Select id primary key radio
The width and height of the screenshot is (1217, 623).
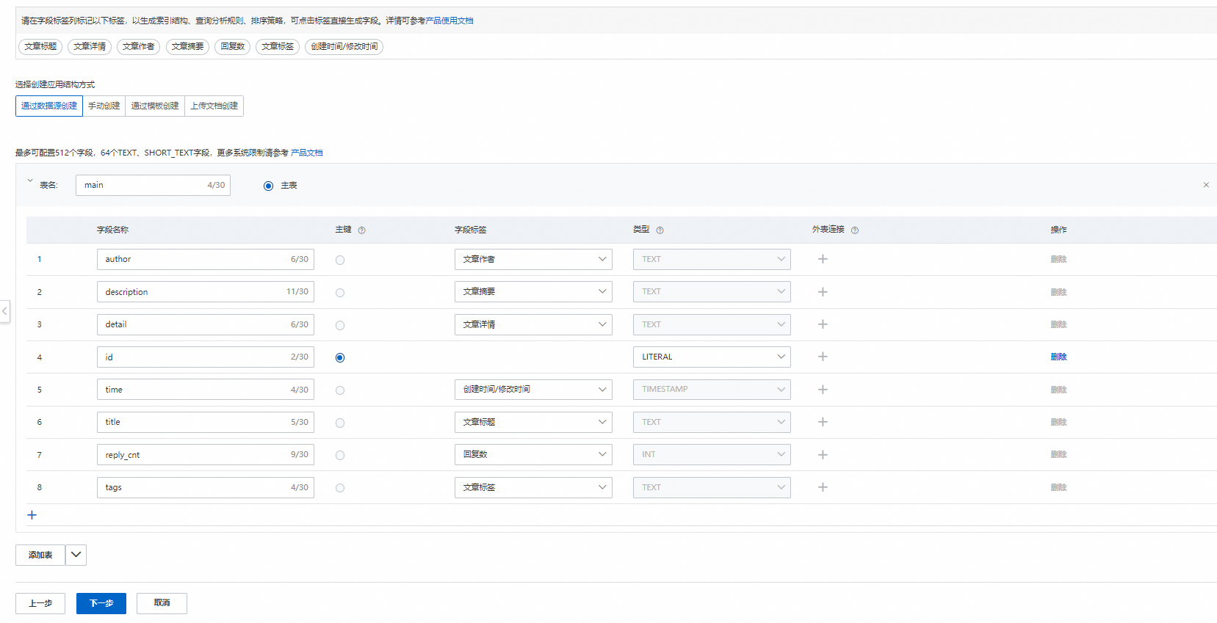point(340,358)
